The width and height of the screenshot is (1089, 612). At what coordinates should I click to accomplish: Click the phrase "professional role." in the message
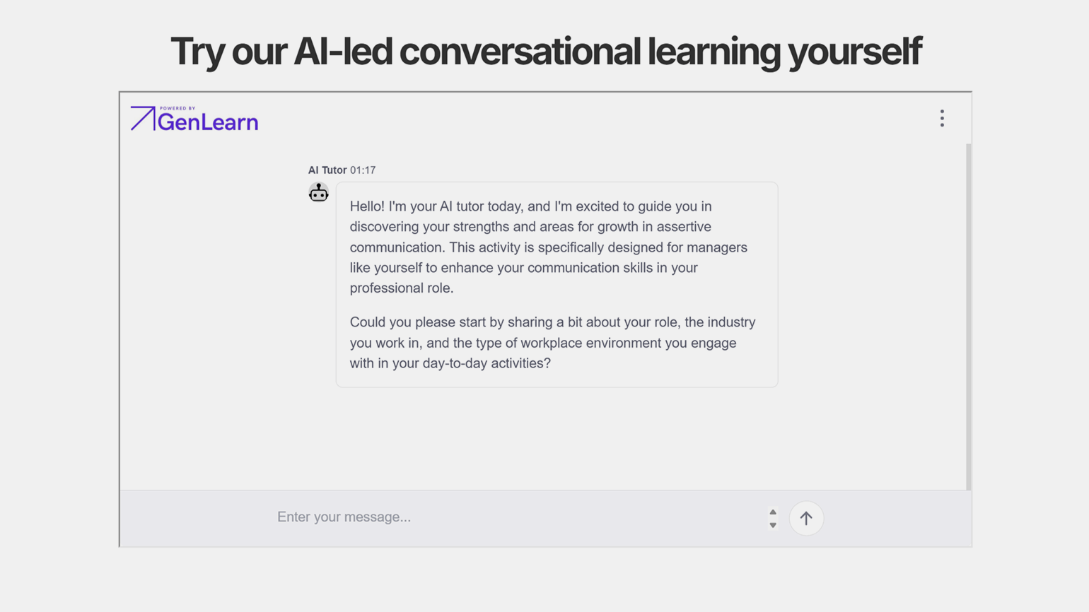tap(401, 288)
